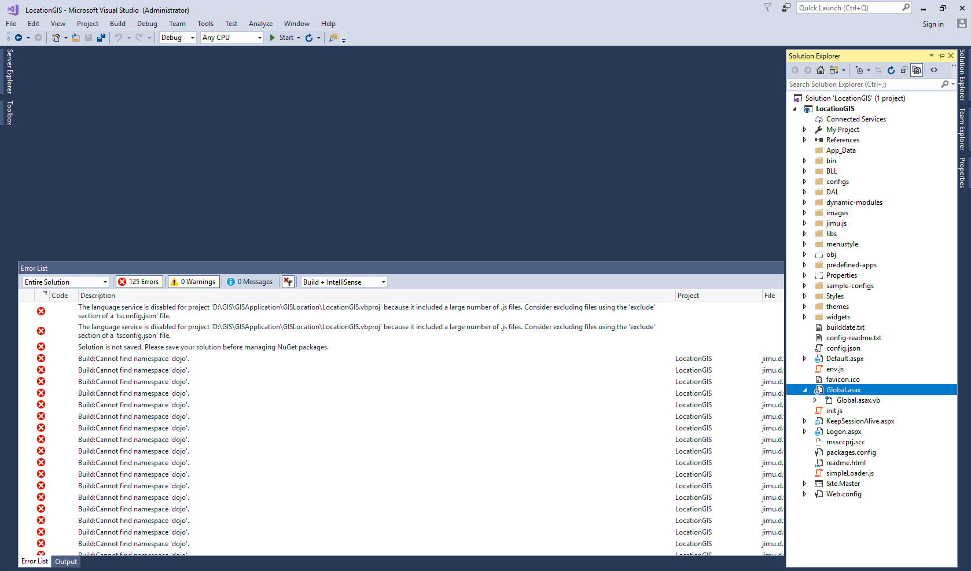The height and width of the screenshot is (571, 971).
Task: Open the Debug menu
Action: (147, 24)
